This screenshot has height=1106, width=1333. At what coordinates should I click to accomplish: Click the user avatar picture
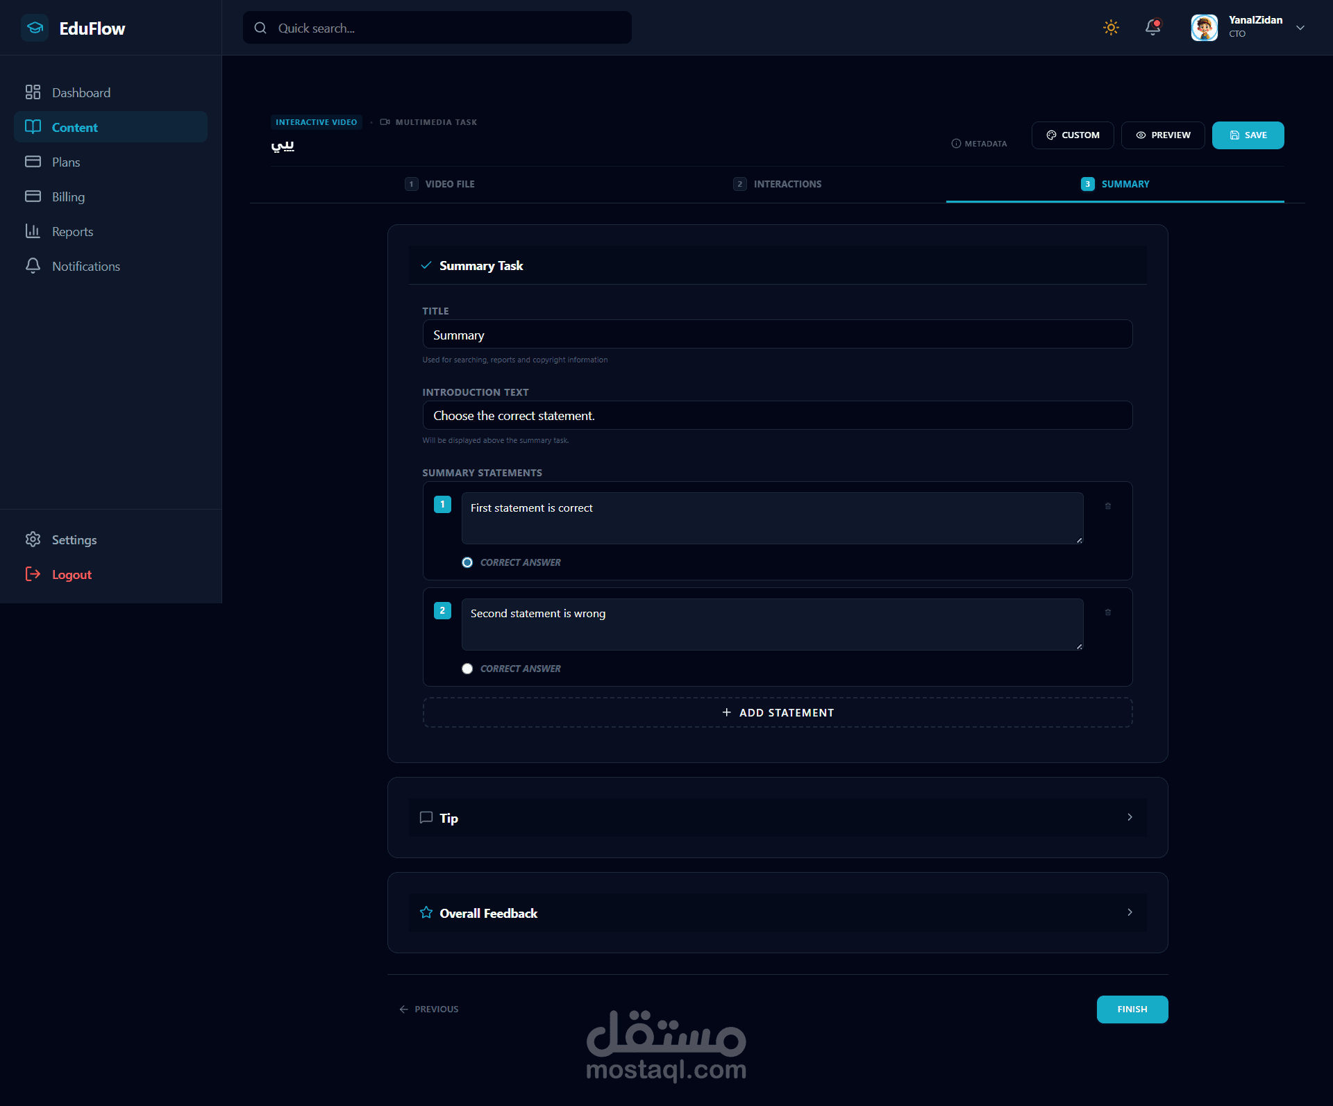tap(1204, 28)
